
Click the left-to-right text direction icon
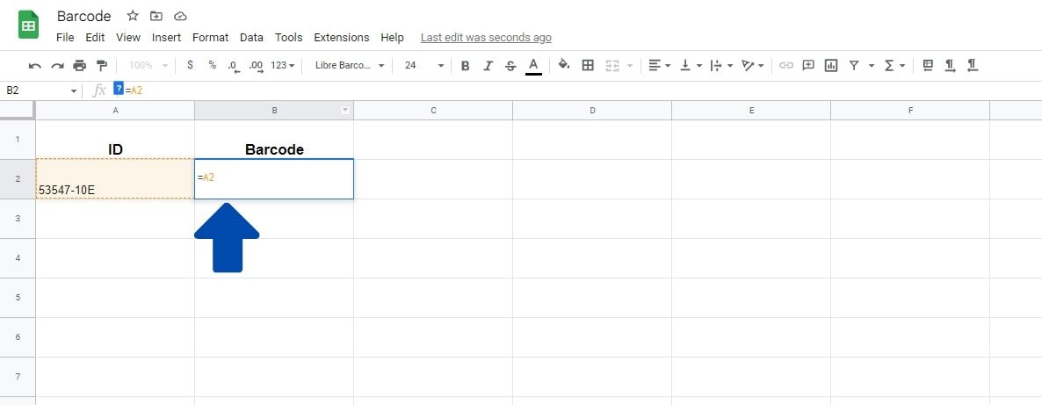click(951, 65)
